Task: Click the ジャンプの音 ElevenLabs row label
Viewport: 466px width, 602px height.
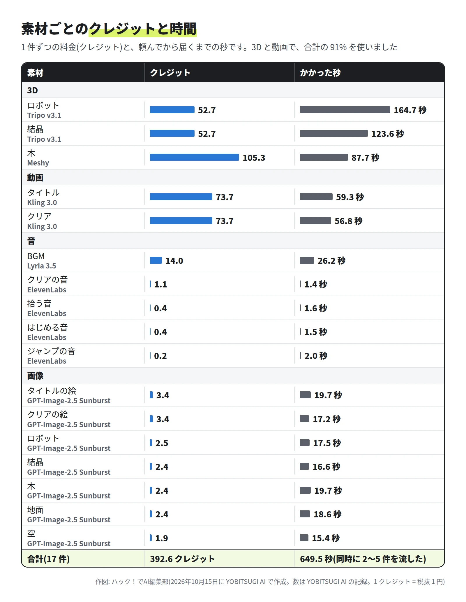Action: pyautogui.click(x=51, y=356)
